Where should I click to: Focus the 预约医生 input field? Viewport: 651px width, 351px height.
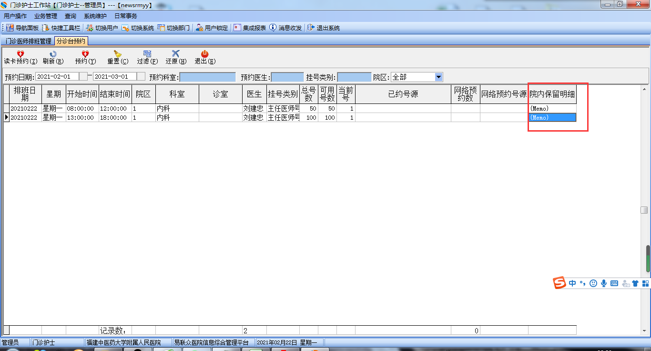[287, 77]
